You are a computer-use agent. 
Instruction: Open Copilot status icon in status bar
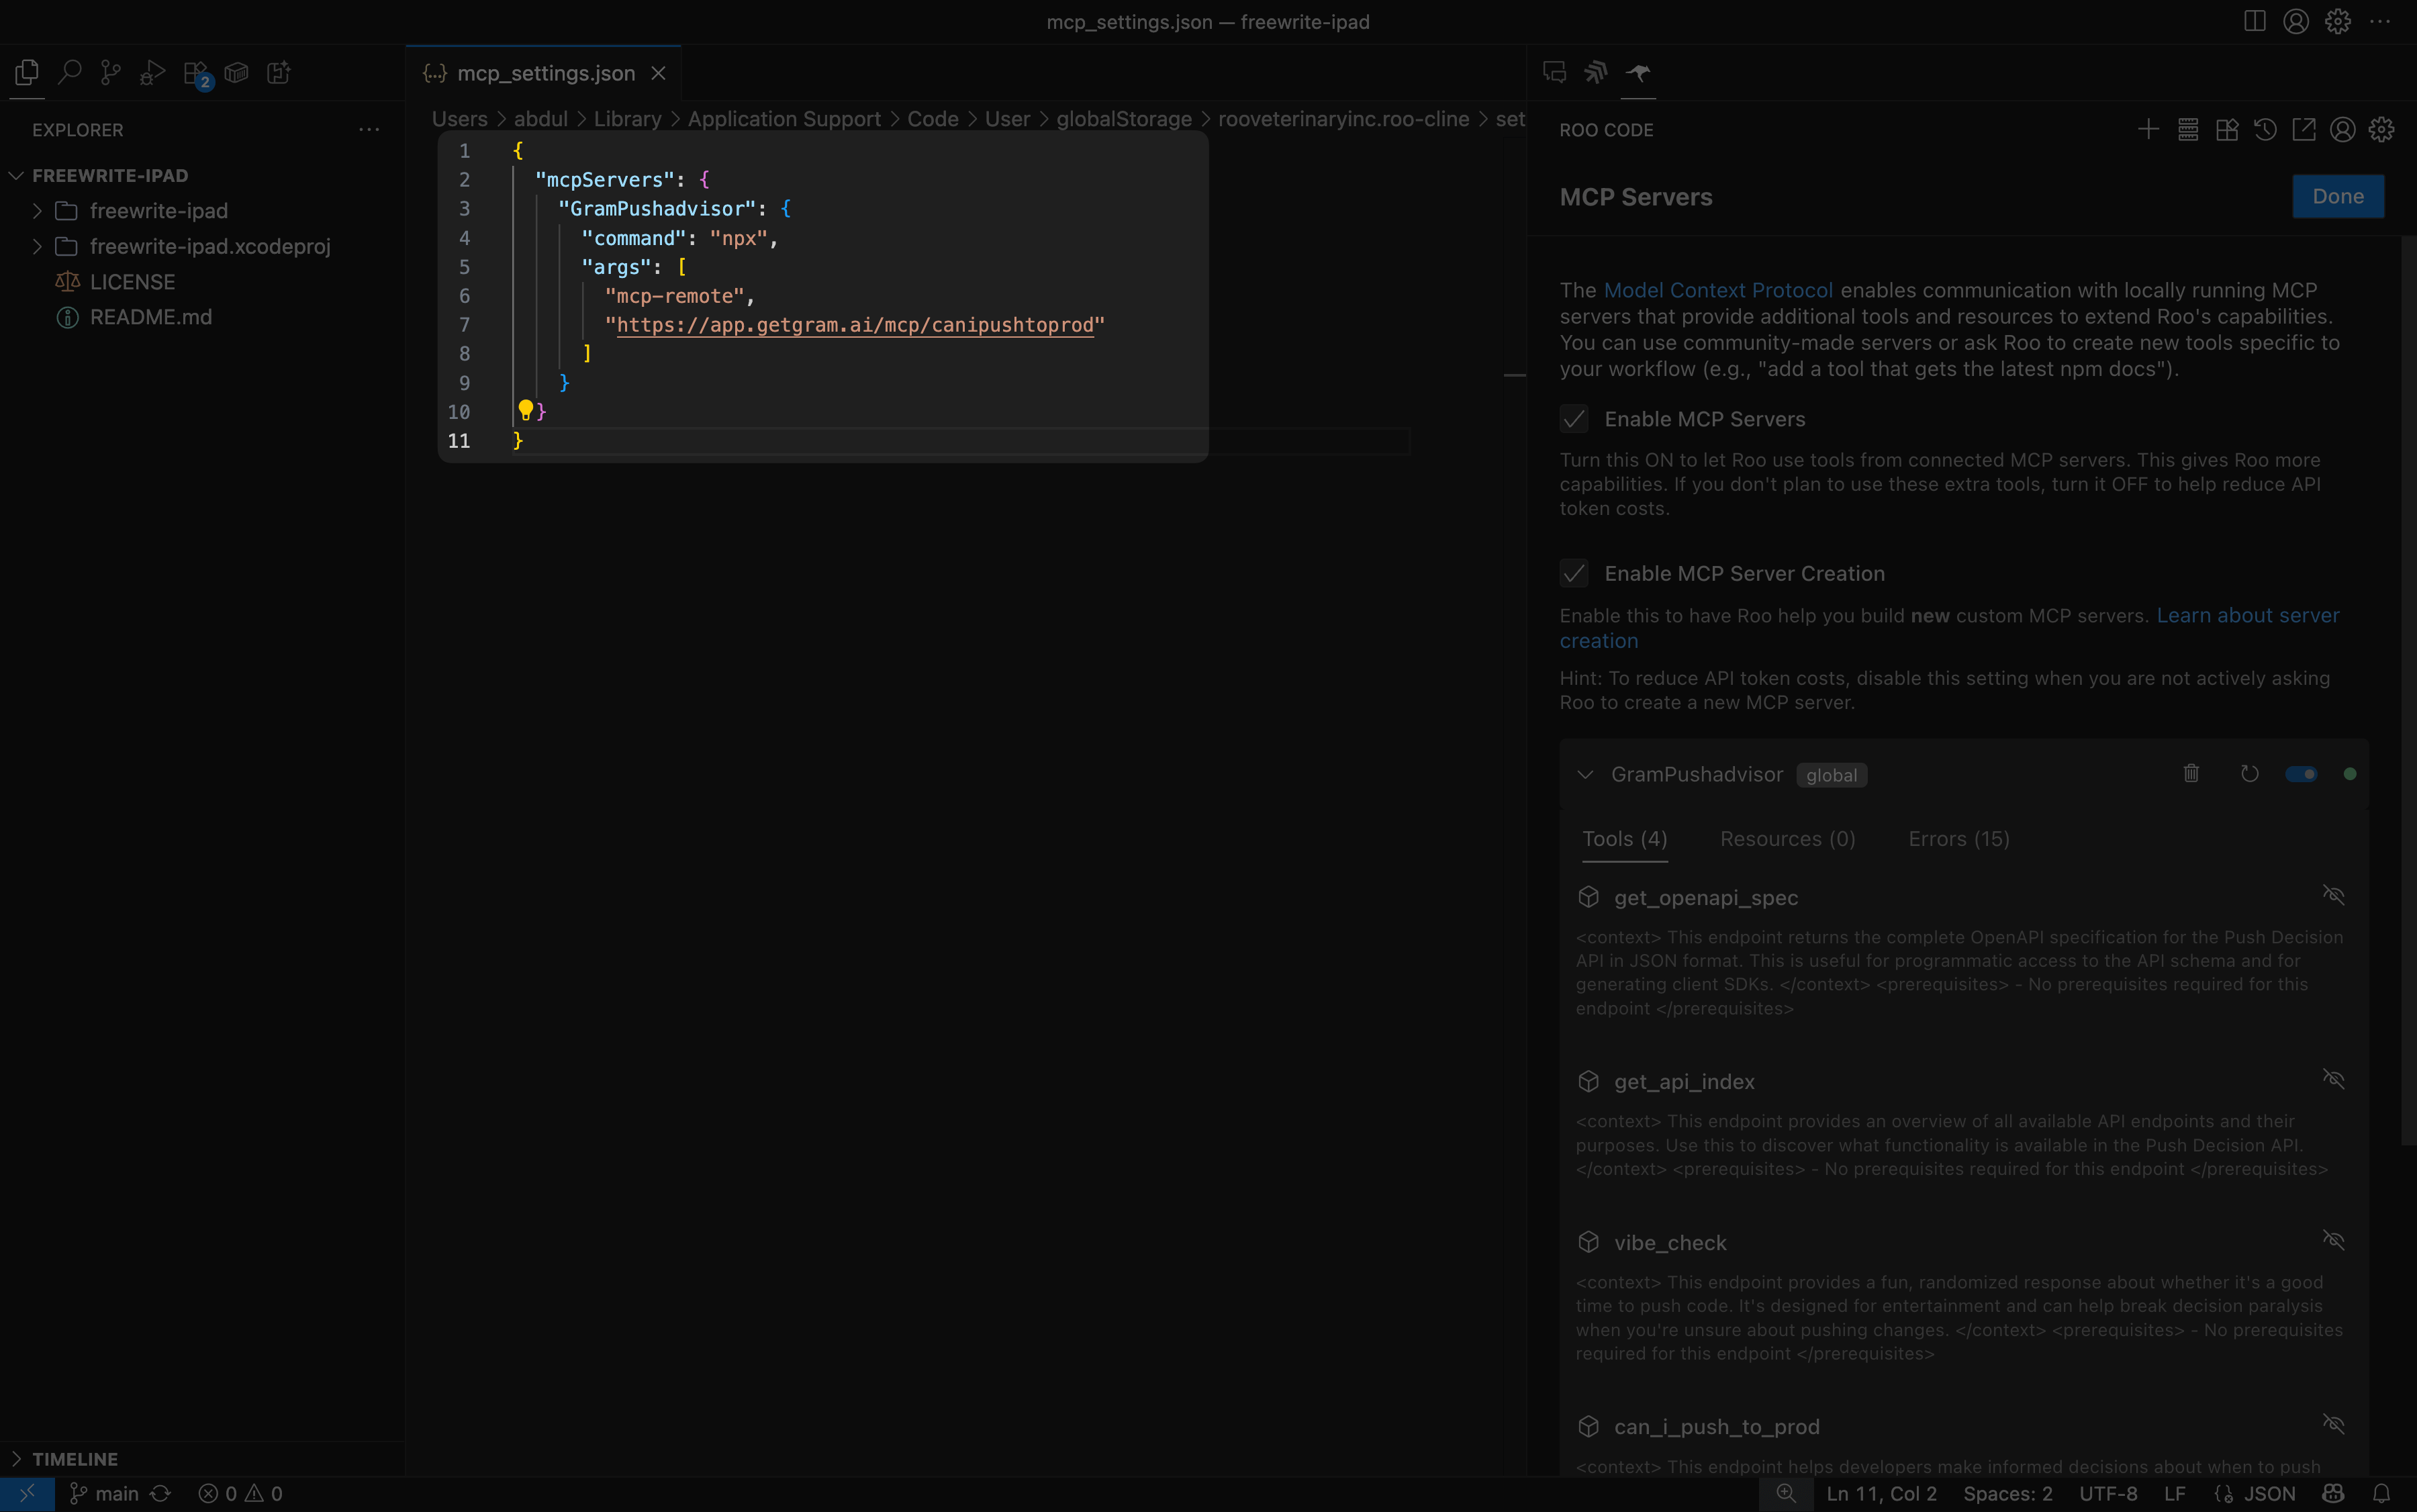coord(2333,1493)
